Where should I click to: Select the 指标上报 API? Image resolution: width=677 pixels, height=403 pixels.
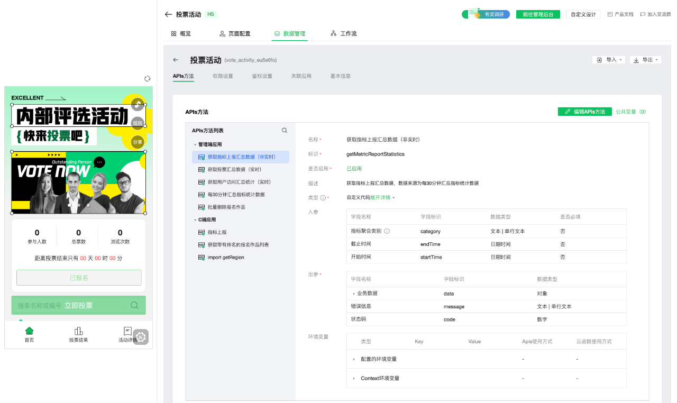point(241,232)
